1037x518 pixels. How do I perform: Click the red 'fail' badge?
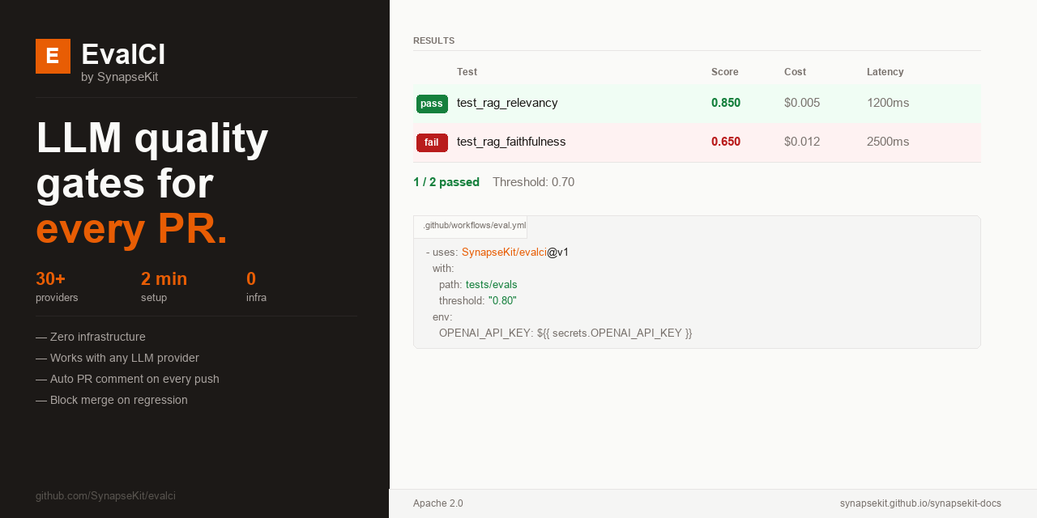(432, 142)
